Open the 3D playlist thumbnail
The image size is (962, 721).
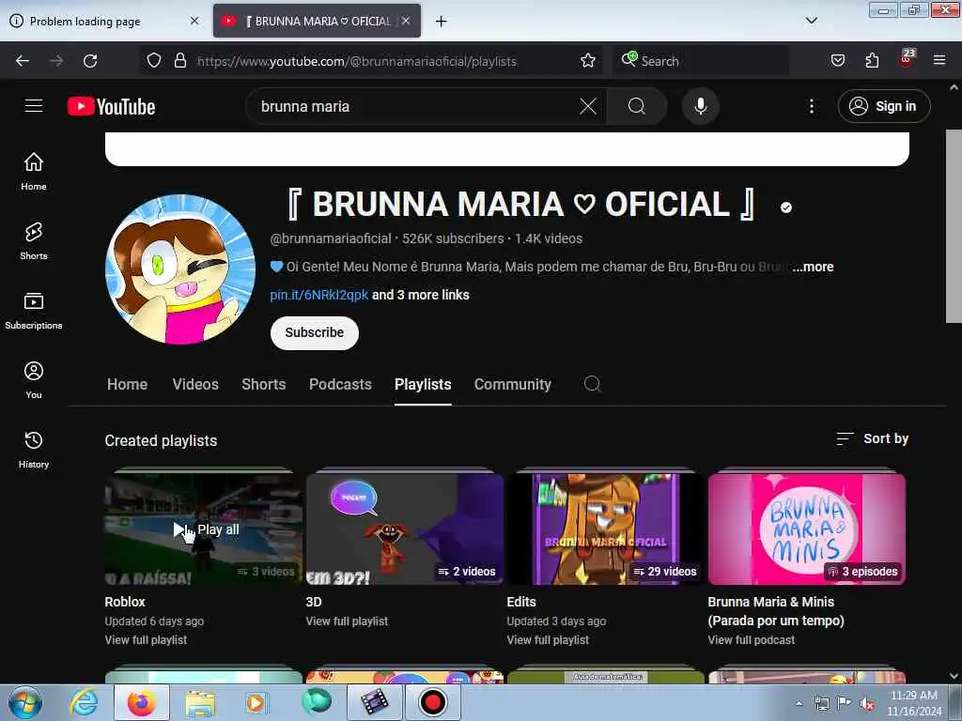pos(405,529)
